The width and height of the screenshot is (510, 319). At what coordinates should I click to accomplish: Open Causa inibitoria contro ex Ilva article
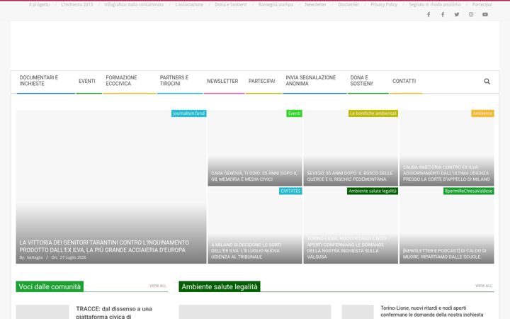[446, 173]
